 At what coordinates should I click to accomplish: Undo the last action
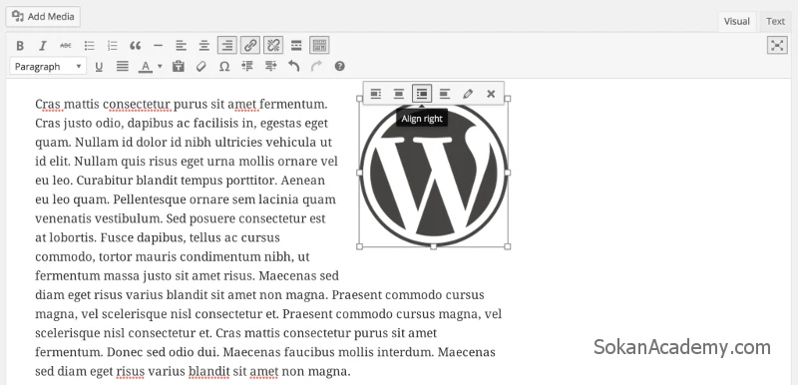coord(293,67)
